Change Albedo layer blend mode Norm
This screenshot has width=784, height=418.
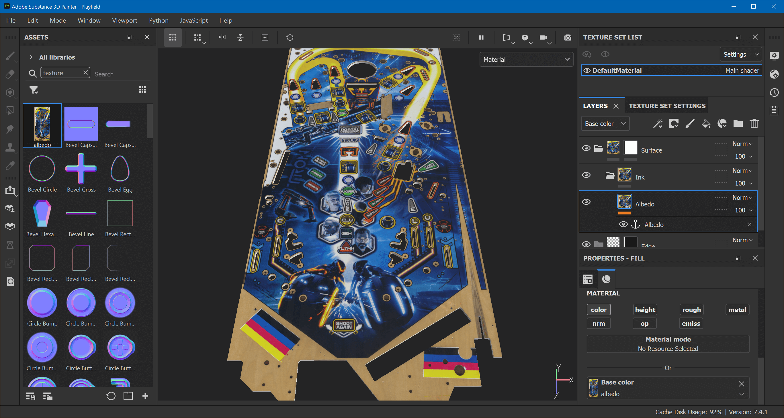(x=742, y=198)
